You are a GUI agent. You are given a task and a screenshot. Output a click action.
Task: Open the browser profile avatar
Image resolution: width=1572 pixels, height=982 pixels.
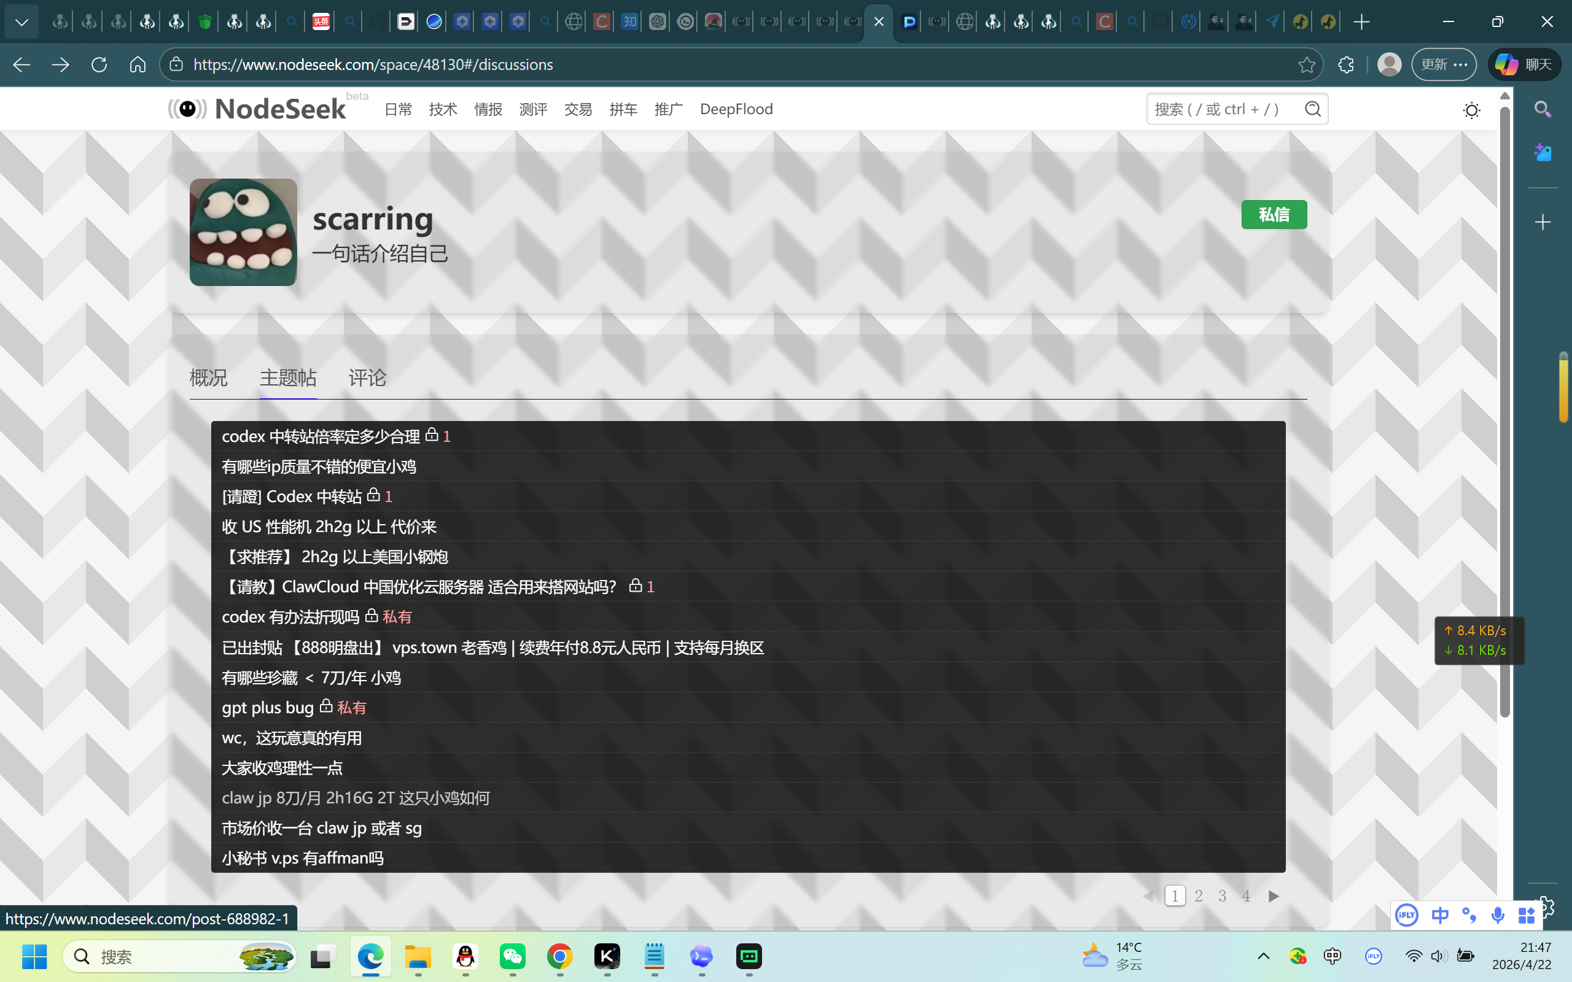point(1389,64)
